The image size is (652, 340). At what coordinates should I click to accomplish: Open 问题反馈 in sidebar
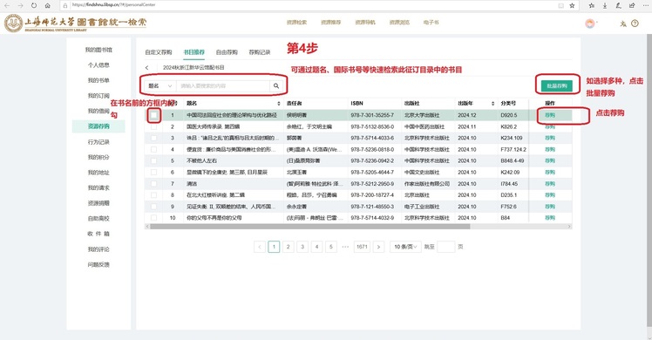pyautogui.click(x=98, y=264)
